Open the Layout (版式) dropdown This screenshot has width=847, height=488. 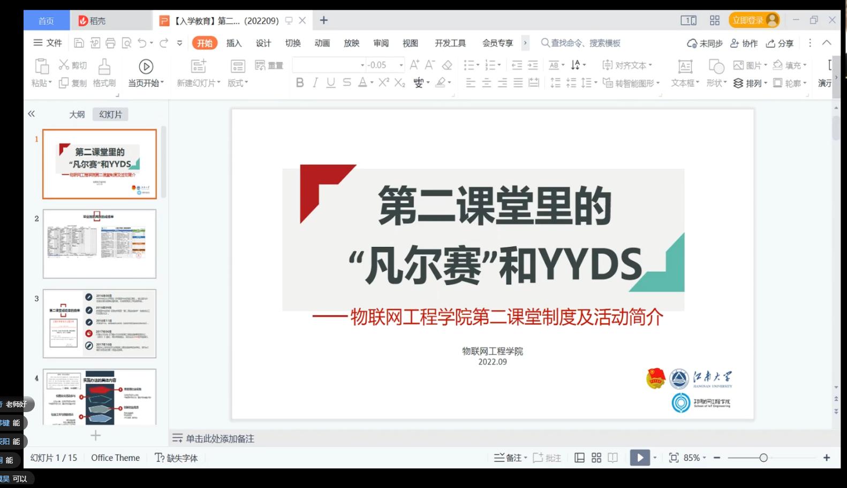point(238,83)
